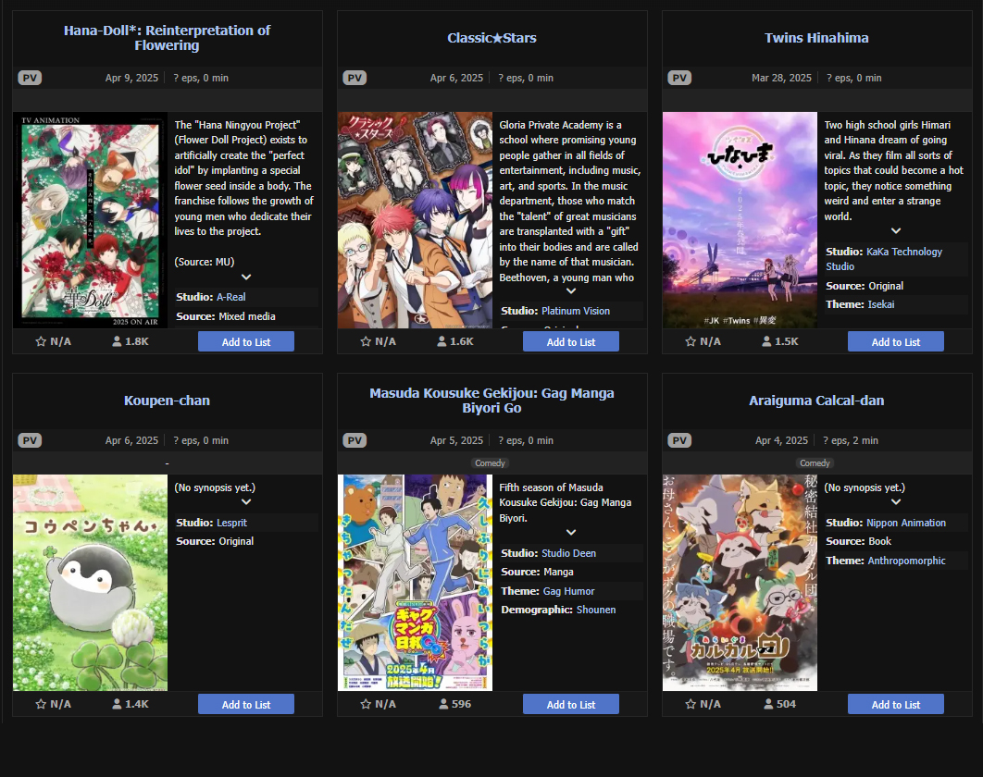983x777 pixels.
Task: Open the Classic★Stars title link
Action: coord(491,38)
